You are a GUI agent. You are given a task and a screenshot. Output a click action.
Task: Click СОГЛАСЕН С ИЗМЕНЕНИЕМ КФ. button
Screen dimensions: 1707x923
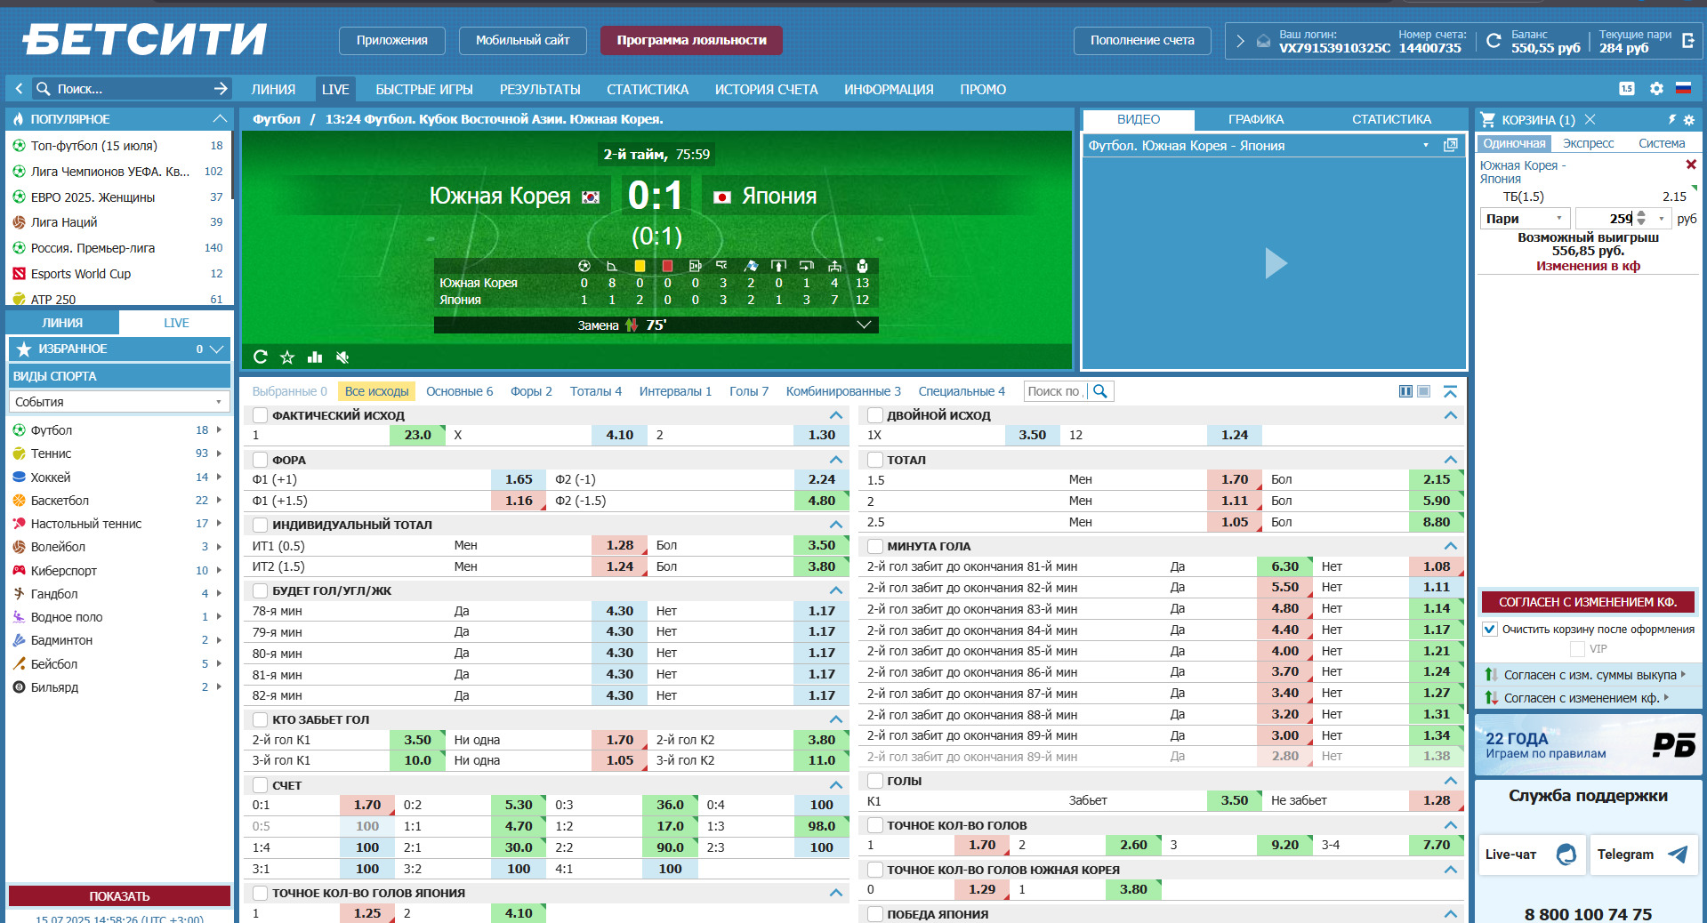(x=1588, y=602)
